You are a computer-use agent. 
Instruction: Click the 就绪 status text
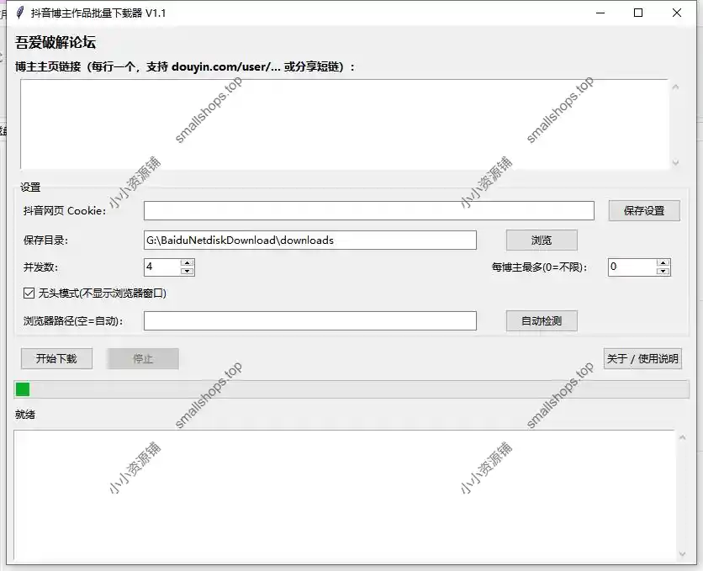25,415
